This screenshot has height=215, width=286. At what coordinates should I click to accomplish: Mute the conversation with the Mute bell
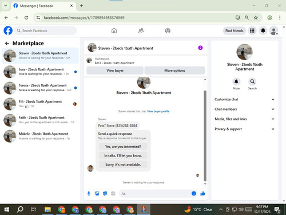pos(236,81)
